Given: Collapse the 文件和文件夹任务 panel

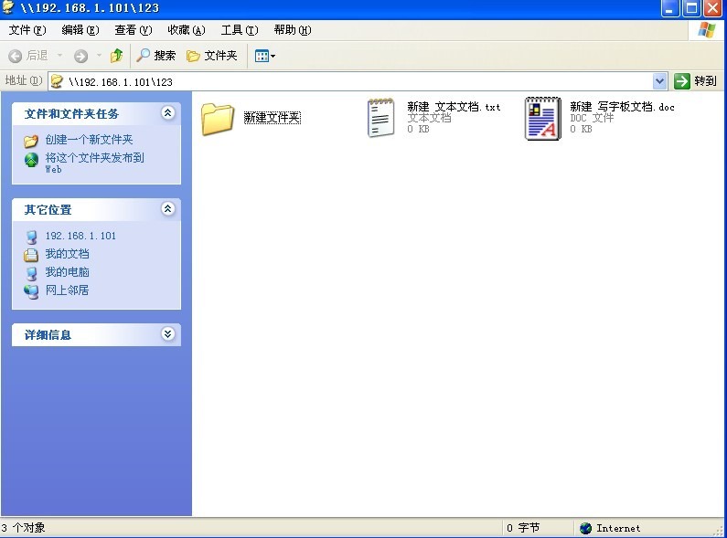Looking at the screenshot, I should [x=168, y=112].
